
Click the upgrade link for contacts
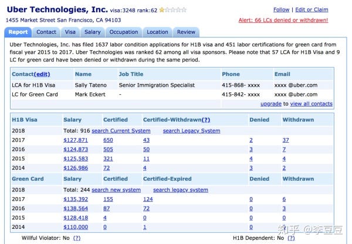pos(271,104)
